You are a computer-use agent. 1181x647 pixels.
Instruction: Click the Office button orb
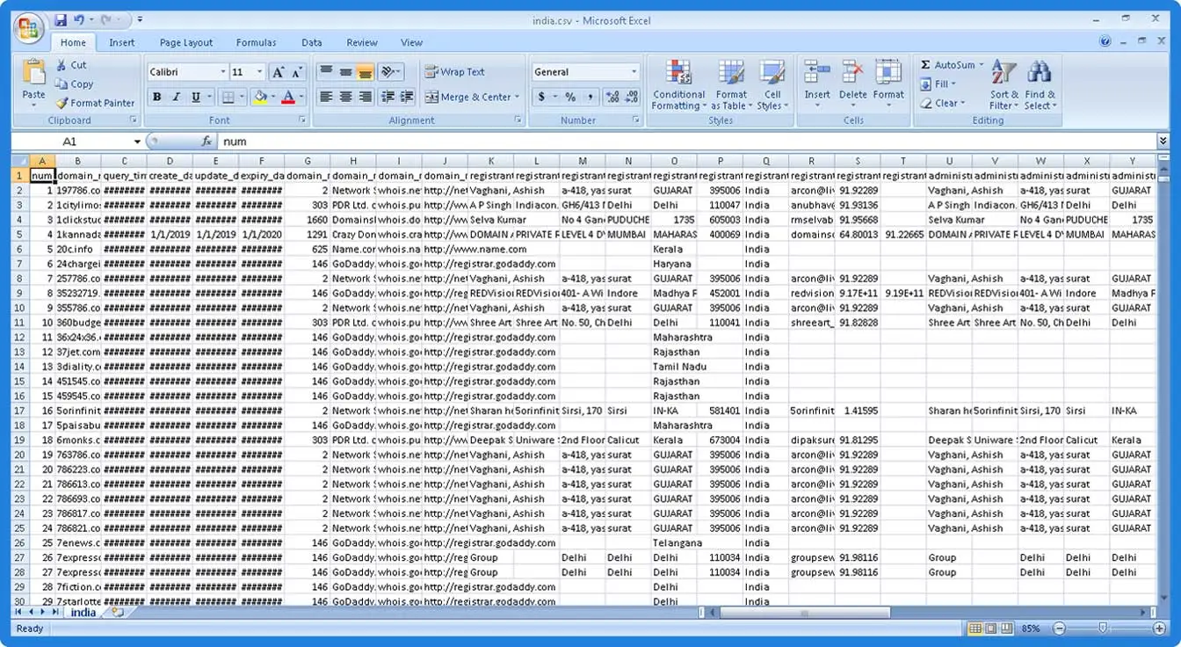30,27
